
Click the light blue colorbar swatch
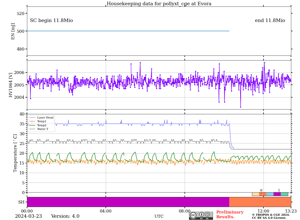click(270, 194)
